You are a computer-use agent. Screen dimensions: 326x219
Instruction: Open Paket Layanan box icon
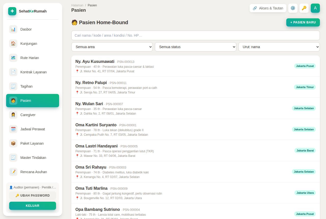[13, 143]
